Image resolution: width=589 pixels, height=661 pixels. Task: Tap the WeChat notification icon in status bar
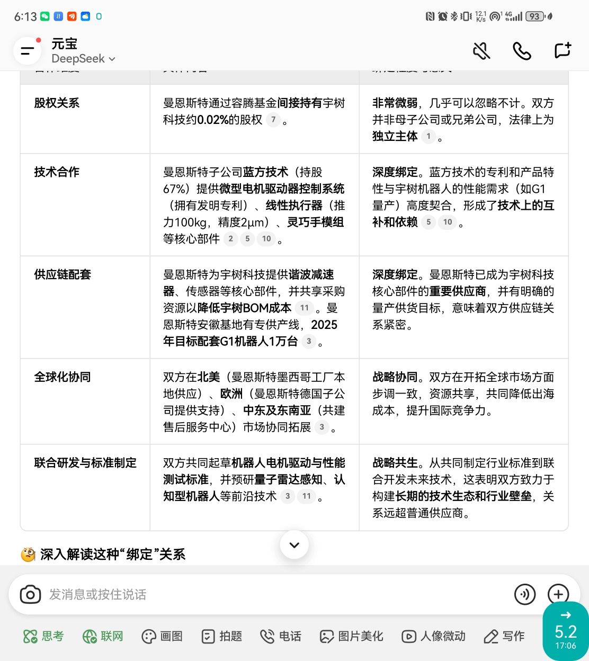pos(45,16)
